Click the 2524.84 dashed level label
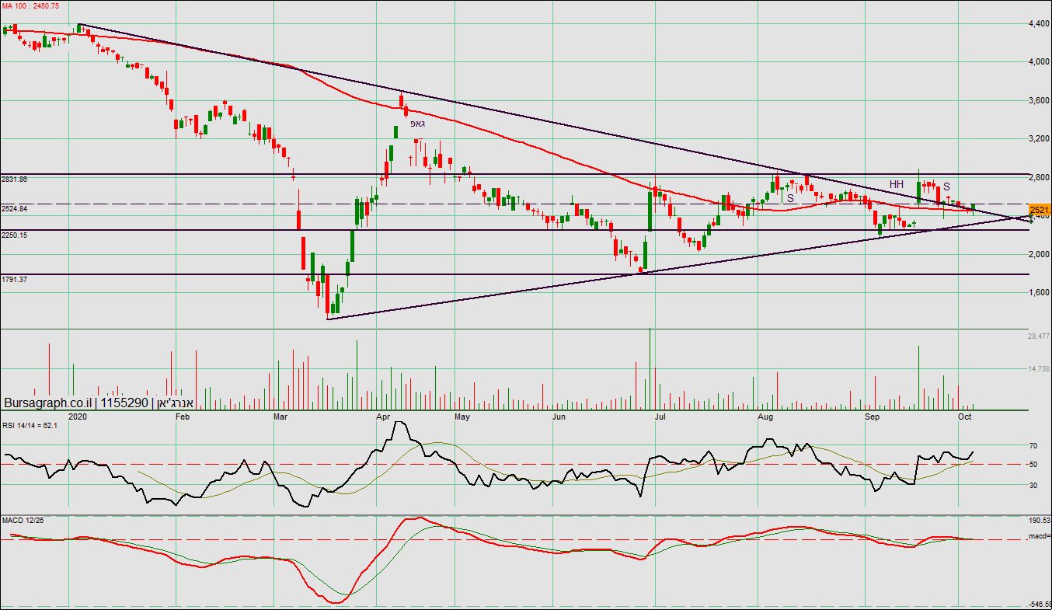 tap(15, 209)
